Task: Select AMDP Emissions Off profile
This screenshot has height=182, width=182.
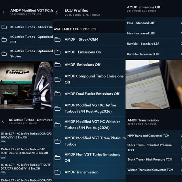Action: (x=89, y=65)
